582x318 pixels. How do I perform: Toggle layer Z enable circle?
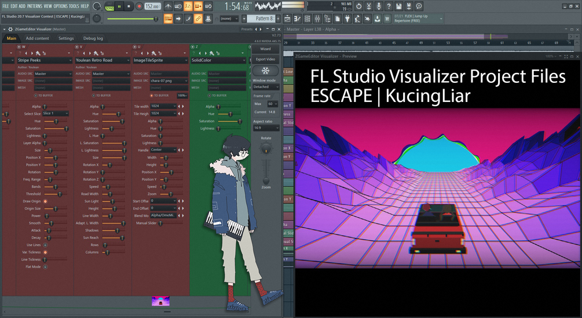click(x=192, y=47)
